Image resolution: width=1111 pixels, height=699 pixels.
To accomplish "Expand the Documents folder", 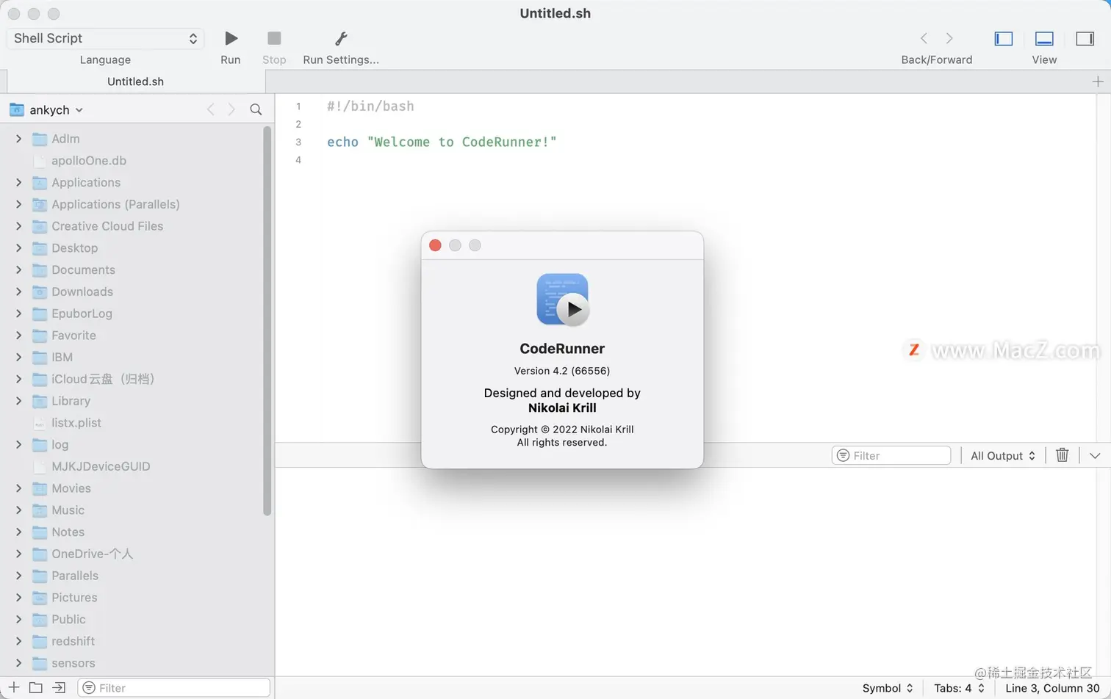I will (x=18, y=269).
